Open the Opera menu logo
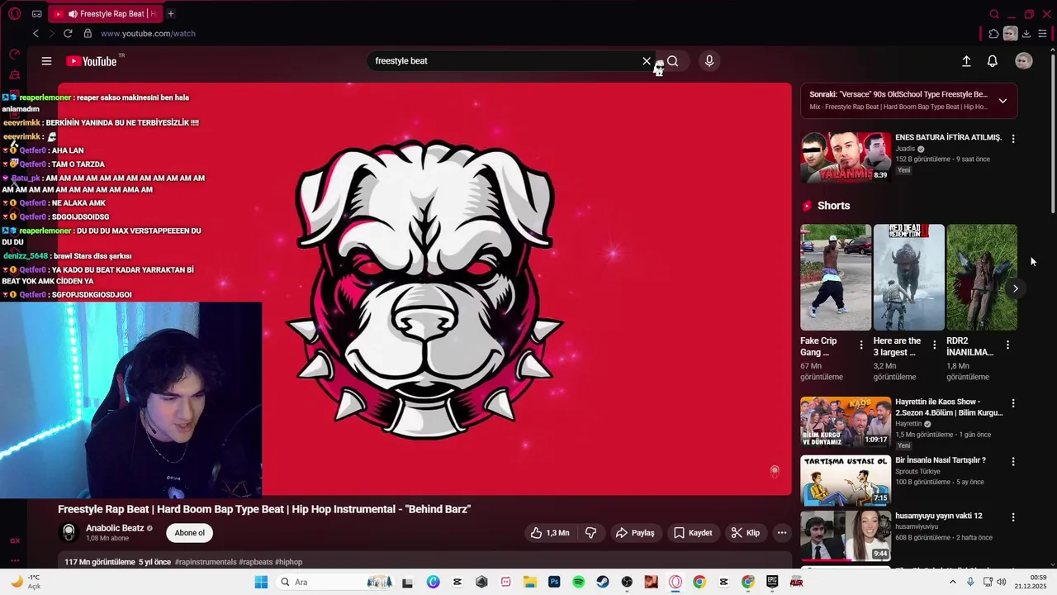The image size is (1057, 595). click(14, 13)
